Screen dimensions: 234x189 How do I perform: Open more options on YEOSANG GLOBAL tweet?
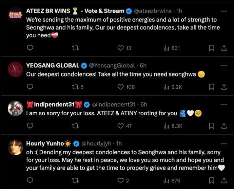[224, 65]
